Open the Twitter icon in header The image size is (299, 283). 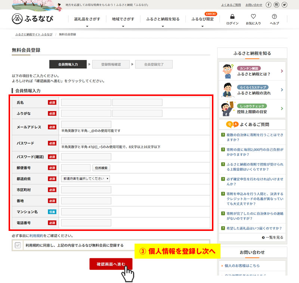point(284,5)
